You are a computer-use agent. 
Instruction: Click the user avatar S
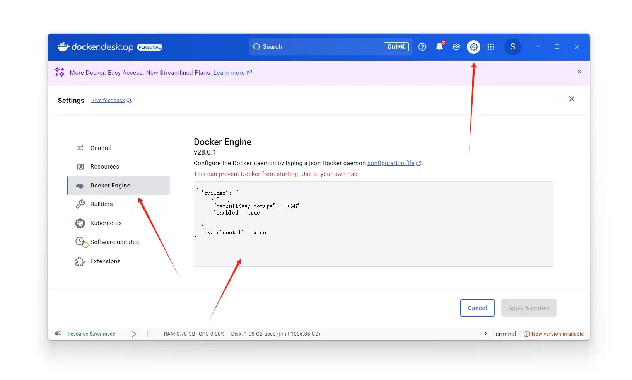click(512, 47)
